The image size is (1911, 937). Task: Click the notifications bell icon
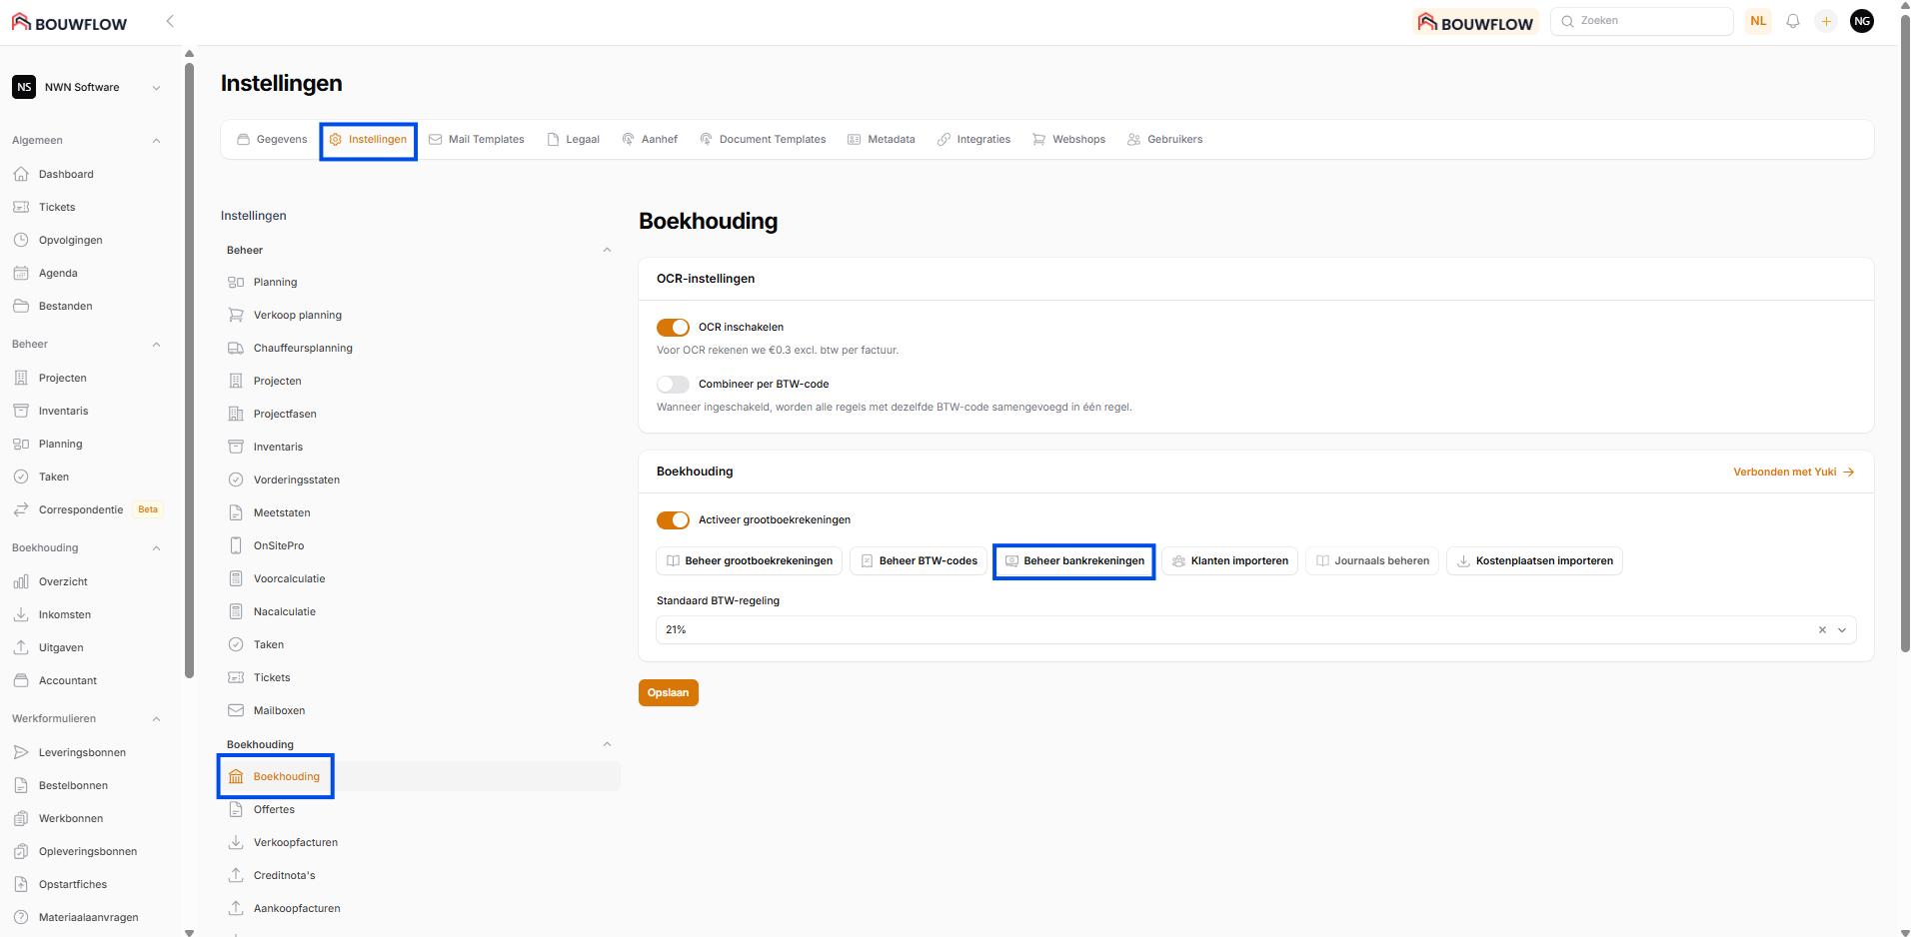pyautogui.click(x=1793, y=21)
